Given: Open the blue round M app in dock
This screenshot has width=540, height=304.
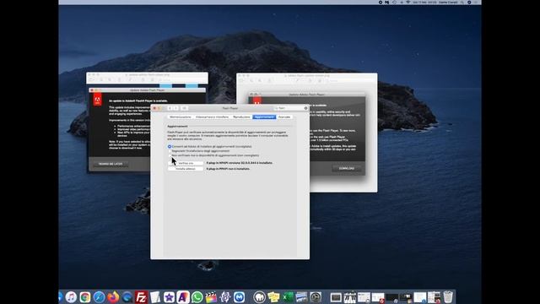Looking at the screenshot, I should (x=239, y=297).
